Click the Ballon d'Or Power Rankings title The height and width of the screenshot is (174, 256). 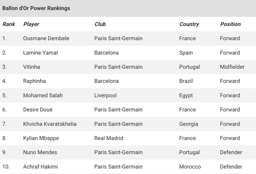pyautogui.click(x=36, y=8)
